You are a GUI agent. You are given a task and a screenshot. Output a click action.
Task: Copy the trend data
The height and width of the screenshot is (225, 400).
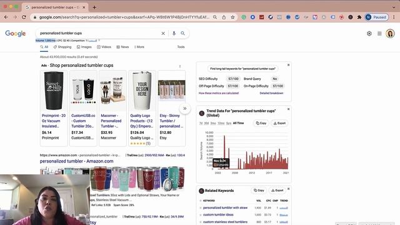pos(261,123)
